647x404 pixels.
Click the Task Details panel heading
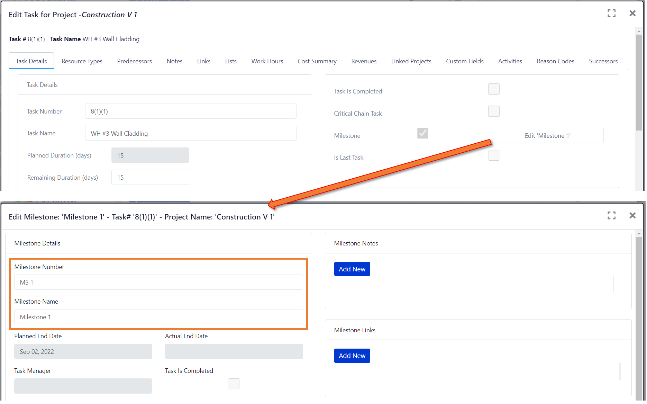coord(42,85)
